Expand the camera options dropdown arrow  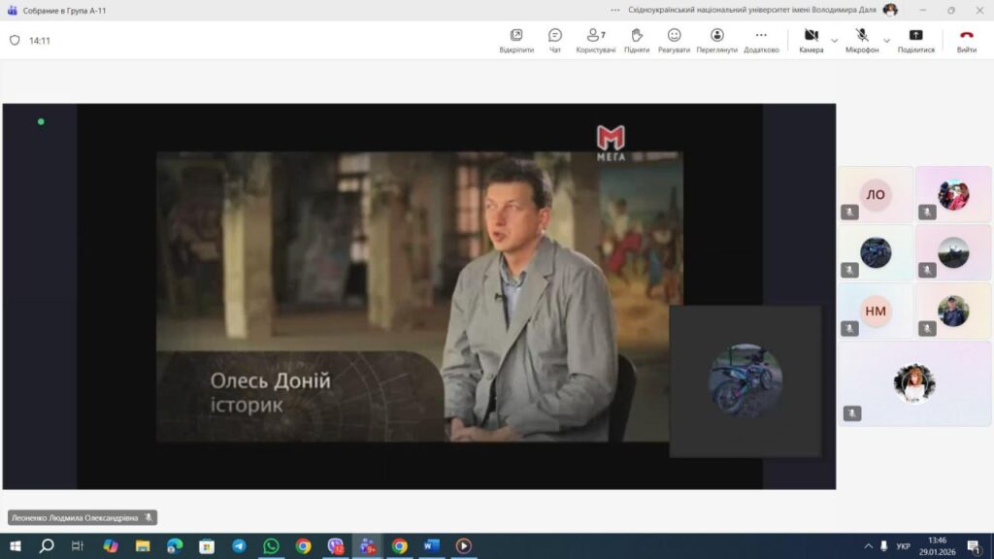[834, 41]
